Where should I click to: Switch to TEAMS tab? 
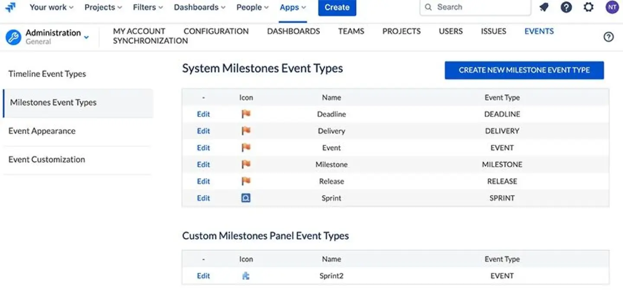point(351,31)
